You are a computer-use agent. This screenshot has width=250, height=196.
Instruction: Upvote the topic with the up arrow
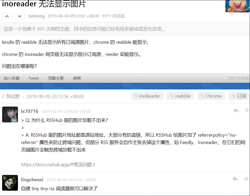click(x=7, y=16)
